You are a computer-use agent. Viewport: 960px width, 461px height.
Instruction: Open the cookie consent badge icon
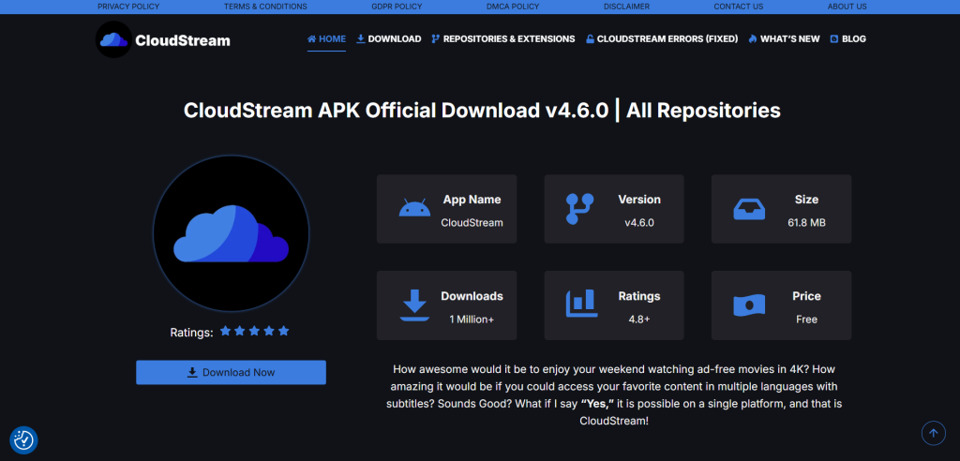pyautogui.click(x=23, y=440)
